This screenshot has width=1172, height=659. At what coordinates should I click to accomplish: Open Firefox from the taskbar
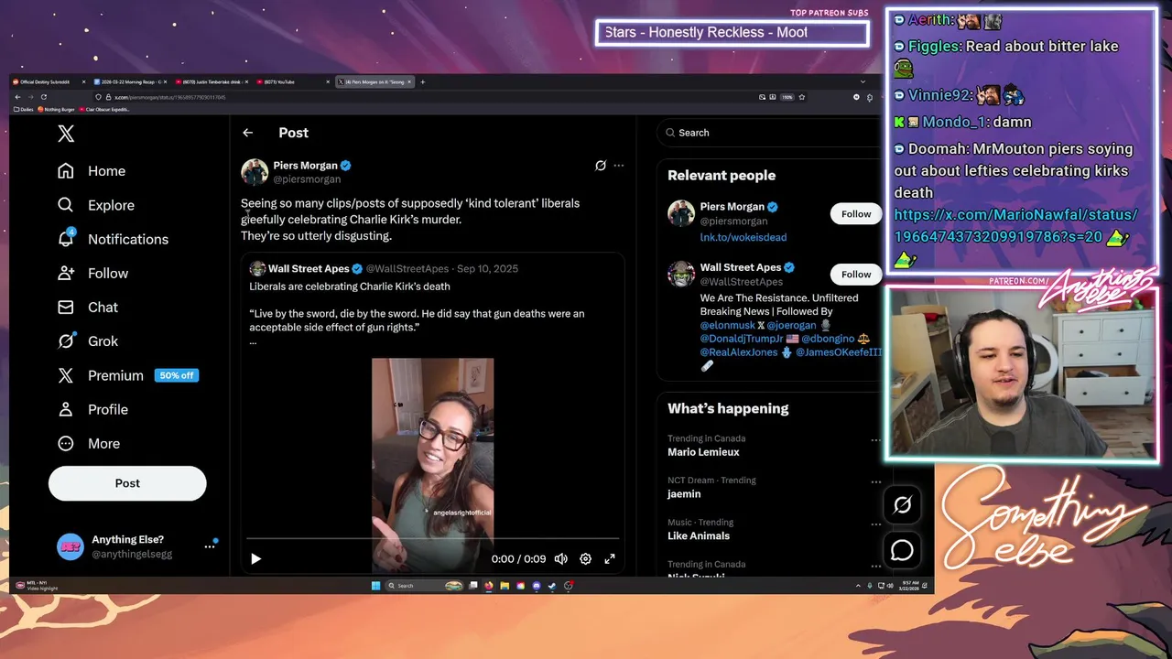coord(489,586)
